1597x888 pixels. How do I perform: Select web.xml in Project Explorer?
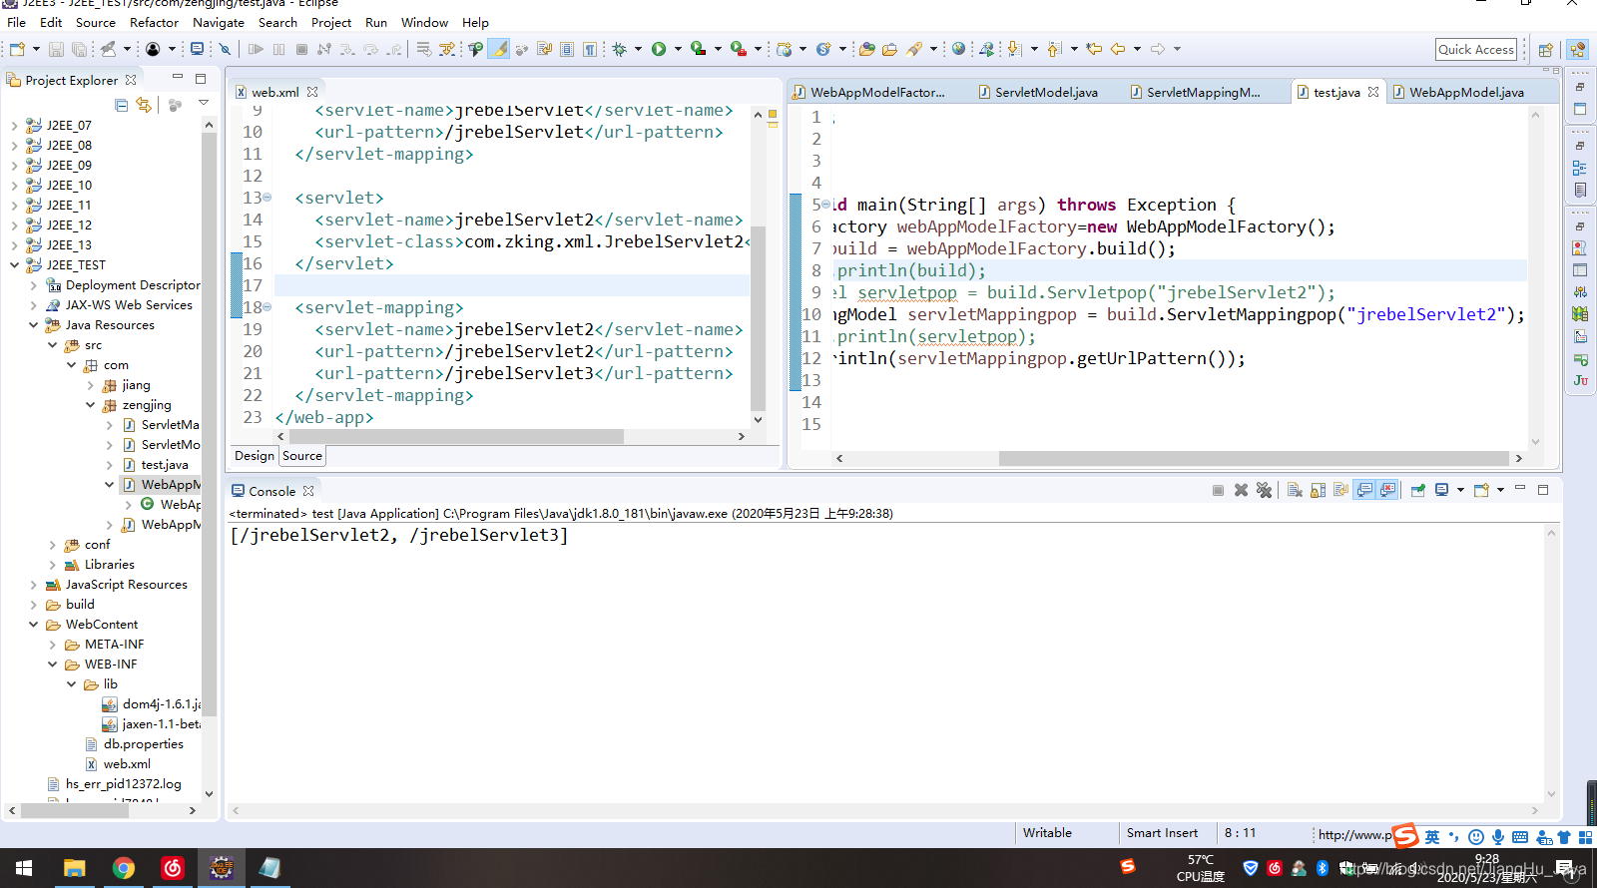pyautogui.click(x=127, y=764)
